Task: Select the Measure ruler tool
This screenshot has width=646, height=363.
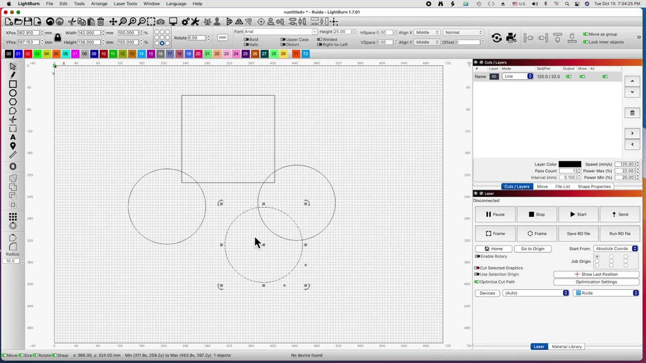Action: coord(13,155)
